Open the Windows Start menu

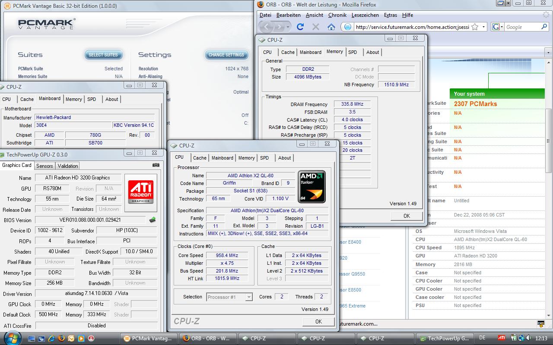(12, 338)
